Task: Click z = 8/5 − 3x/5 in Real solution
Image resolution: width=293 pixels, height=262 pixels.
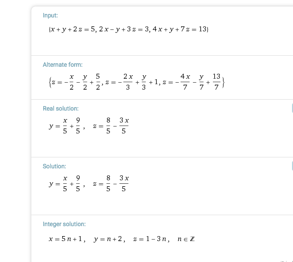Action: point(111,126)
